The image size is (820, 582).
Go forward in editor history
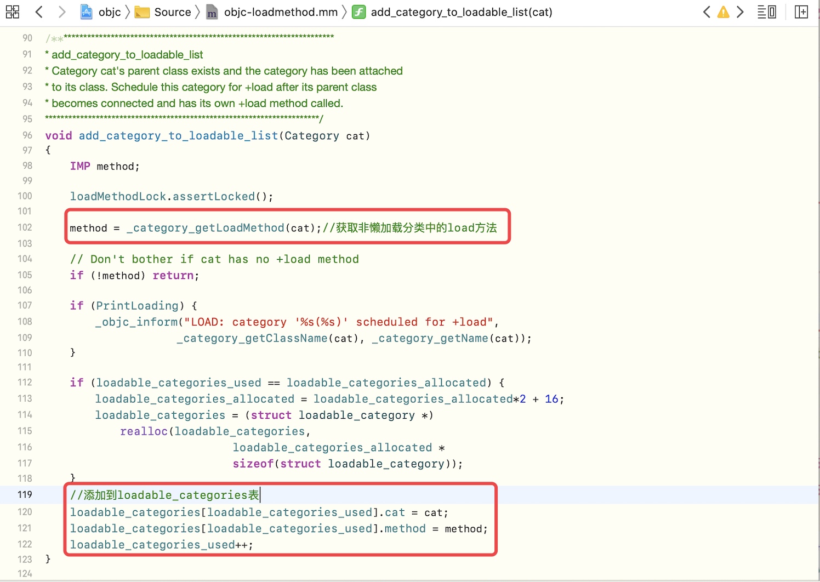click(61, 12)
